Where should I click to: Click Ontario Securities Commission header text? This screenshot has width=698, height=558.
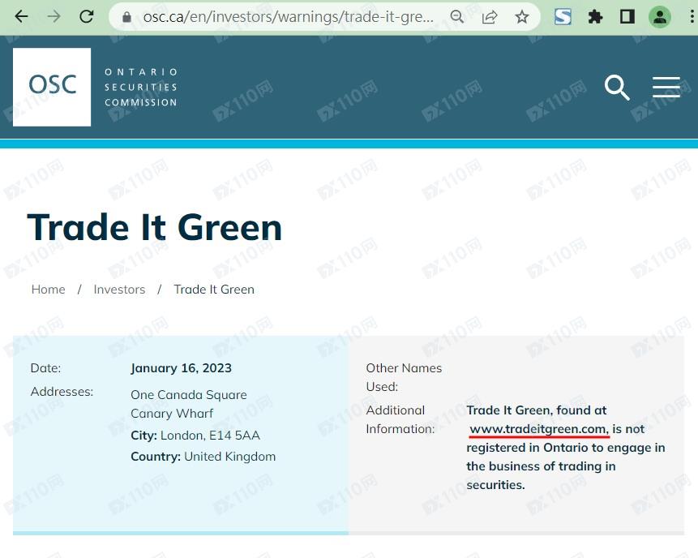[x=141, y=88]
